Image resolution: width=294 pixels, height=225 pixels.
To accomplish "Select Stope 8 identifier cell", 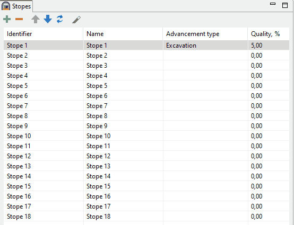I will (x=44, y=116).
